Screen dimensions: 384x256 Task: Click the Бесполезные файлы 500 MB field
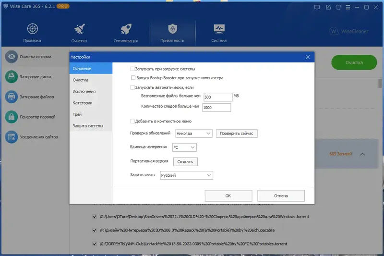point(218,97)
